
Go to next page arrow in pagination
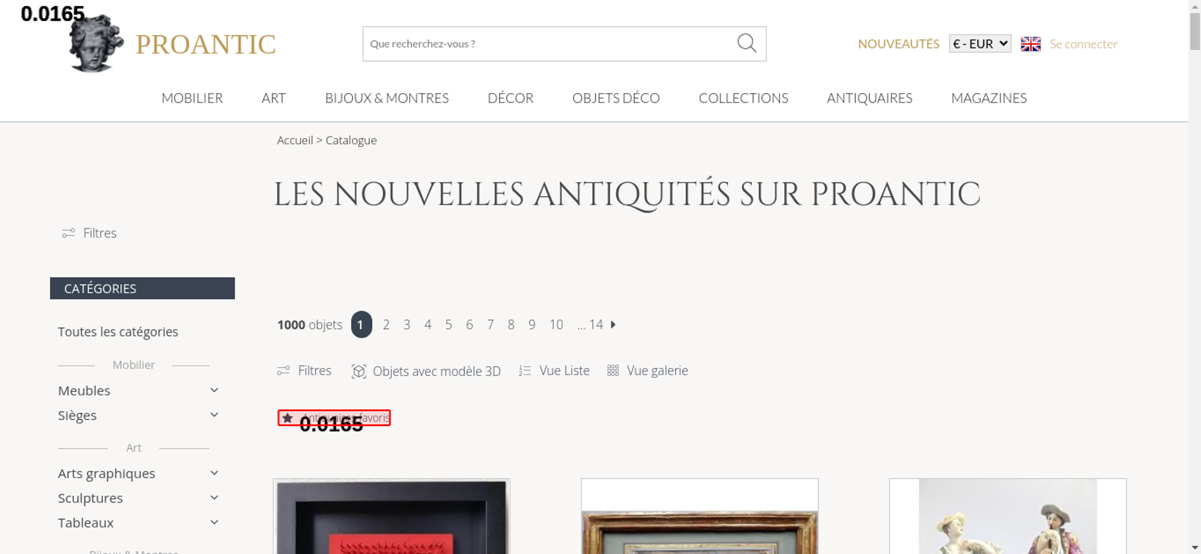click(613, 325)
